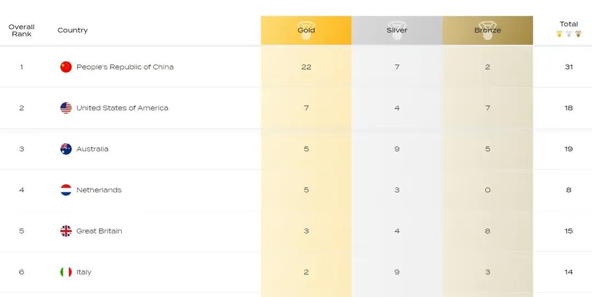This screenshot has width=592, height=297.
Task: Click the Great Britain flag icon
Action: (x=66, y=231)
